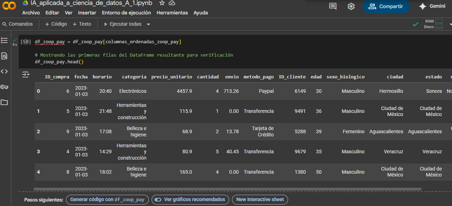Add a text cell with + Texto
This screenshot has height=206, width=452.
(x=82, y=24)
